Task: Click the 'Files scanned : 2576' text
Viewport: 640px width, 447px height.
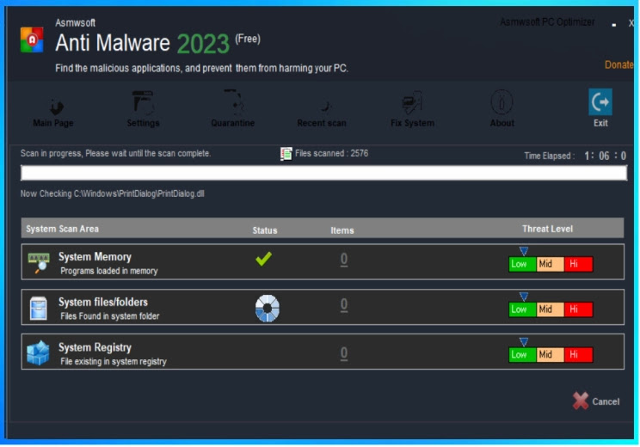Action: tap(331, 153)
